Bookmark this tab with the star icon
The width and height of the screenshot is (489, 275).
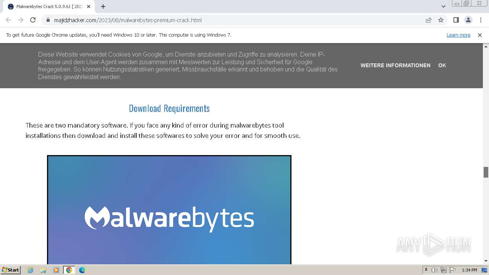441,20
